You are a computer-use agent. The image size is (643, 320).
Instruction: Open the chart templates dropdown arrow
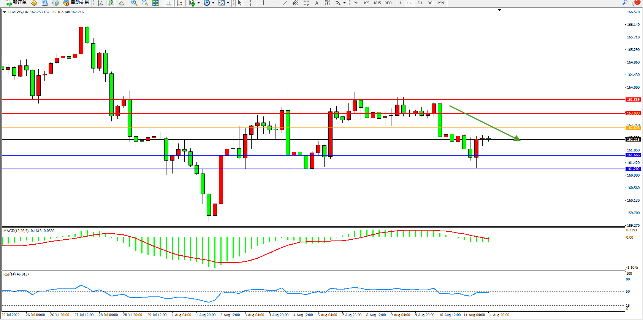228,3
